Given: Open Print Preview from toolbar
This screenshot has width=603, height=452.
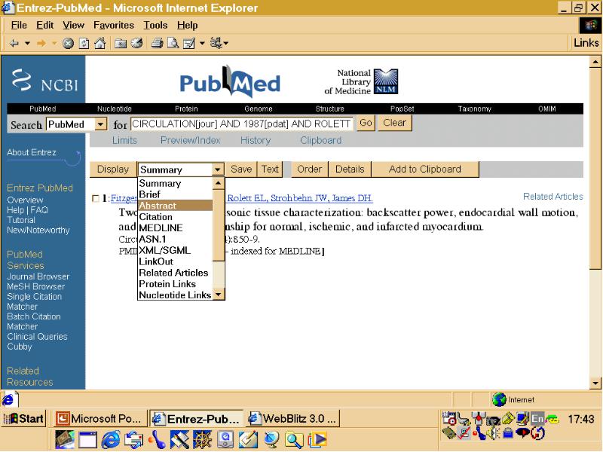Looking at the screenshot, I should coord(173,43).
